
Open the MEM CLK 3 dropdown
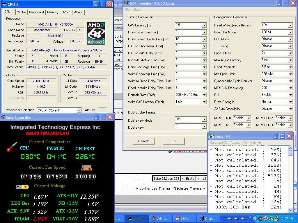(290, 125)
